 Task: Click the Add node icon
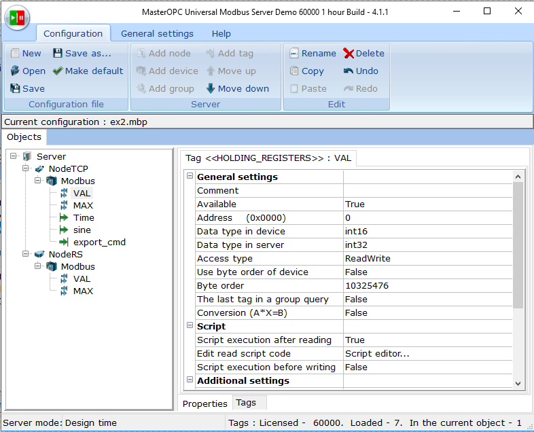[141, 53]
